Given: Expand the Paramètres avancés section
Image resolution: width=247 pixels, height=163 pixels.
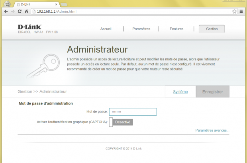Looking at the screenshot, I should (x=212, y=130).
